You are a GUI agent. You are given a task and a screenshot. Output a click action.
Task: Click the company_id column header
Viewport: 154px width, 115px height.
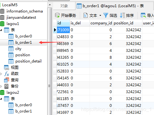coord(101,23)
